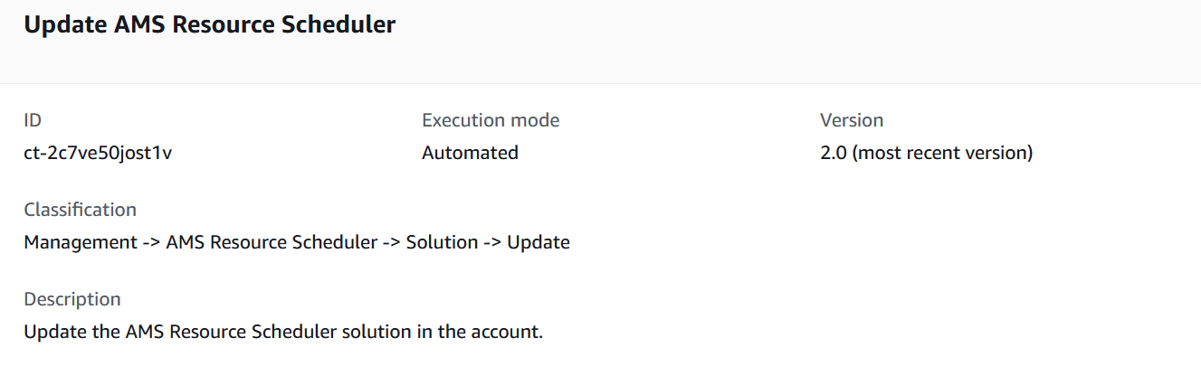Screen dimensions: 1201x366
Task: Select "Solution" in the classification path
Action: pos(442,242)
